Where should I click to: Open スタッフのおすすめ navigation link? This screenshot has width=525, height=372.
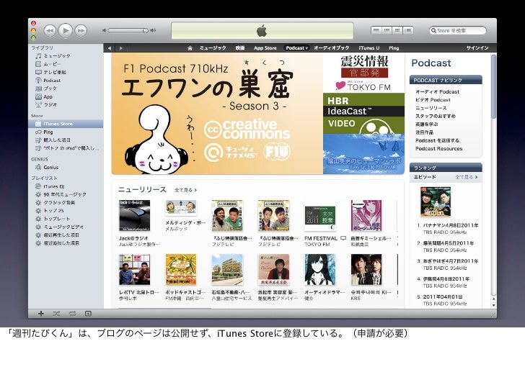pyautogui.click(x=436, y=117)
